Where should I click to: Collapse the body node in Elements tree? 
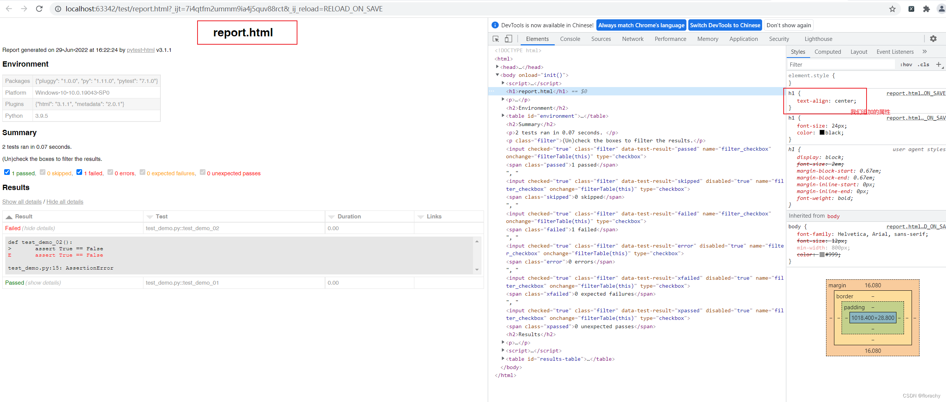click(497, 75)
